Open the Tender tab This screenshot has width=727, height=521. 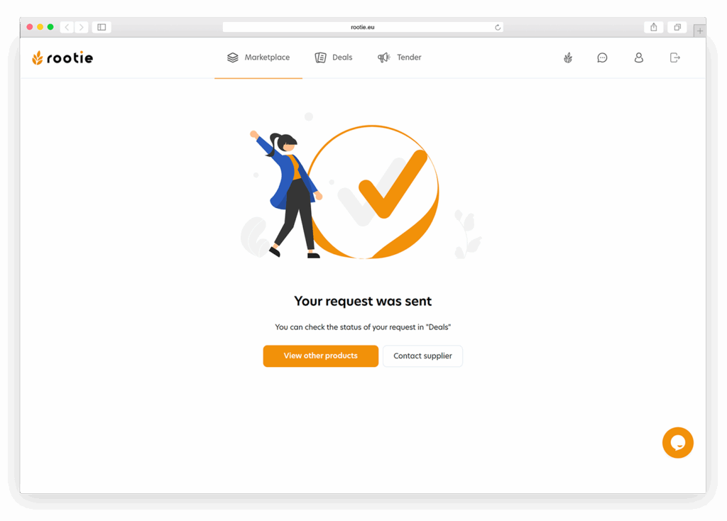[x=399, y=57]
